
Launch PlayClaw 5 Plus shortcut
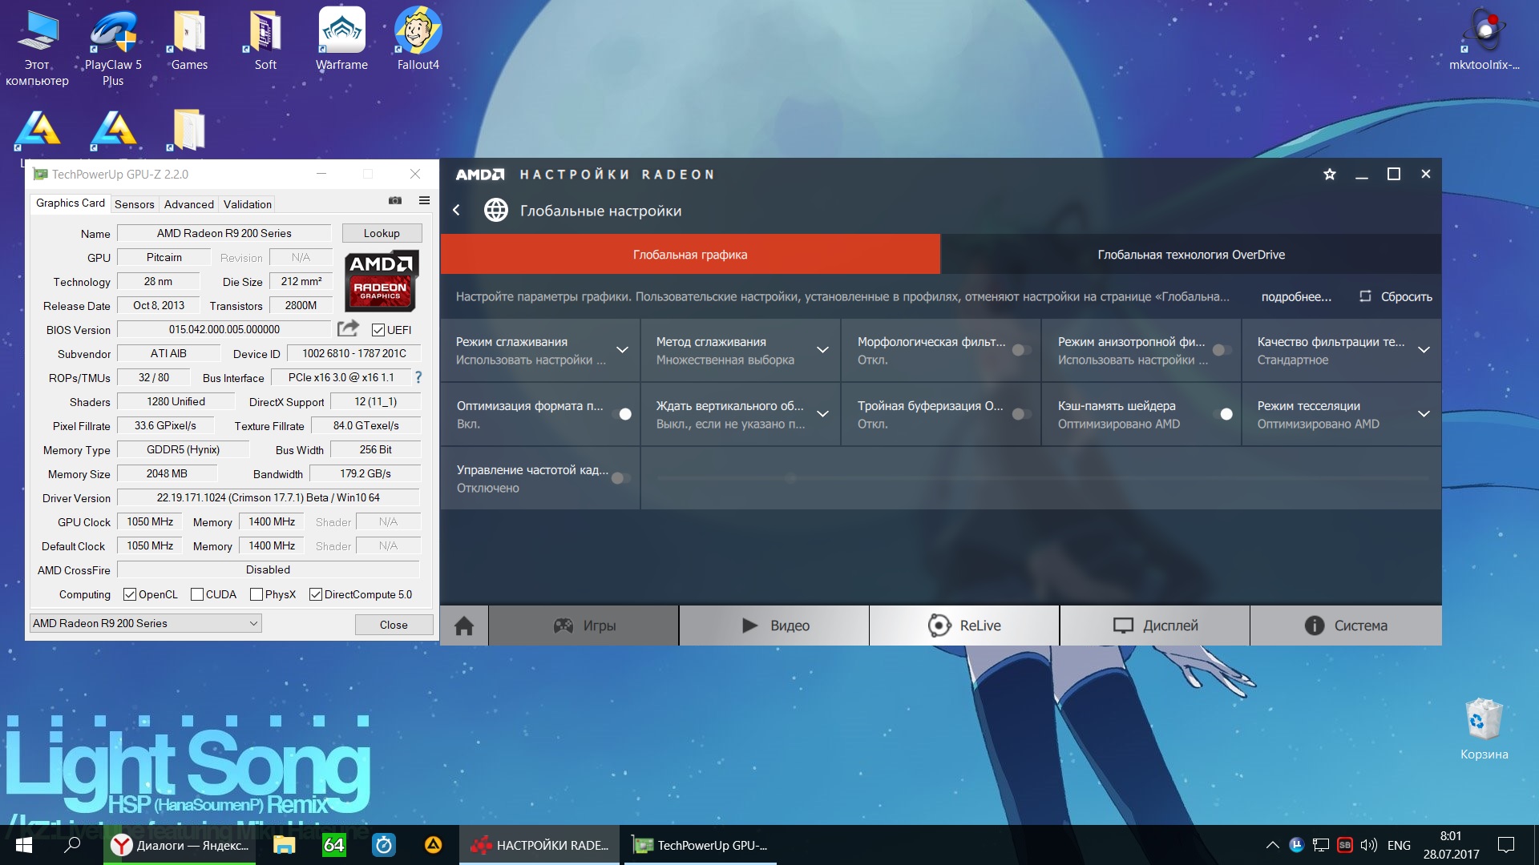(x=113, y=48)
